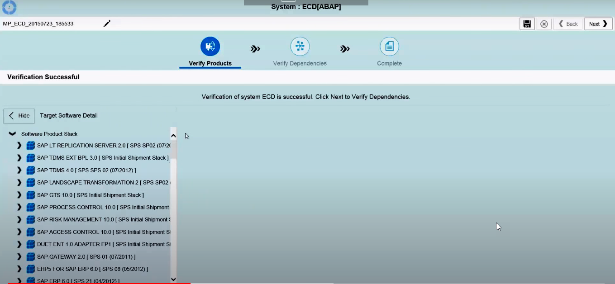Expand SAP GTS 10.0 node
This screenshot has height=284, width=615.
point(19,195)
